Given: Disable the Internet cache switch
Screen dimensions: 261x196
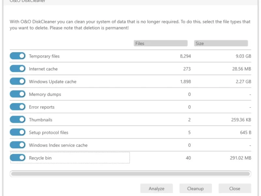Looking at the screenshot, I should click(18, 69).
